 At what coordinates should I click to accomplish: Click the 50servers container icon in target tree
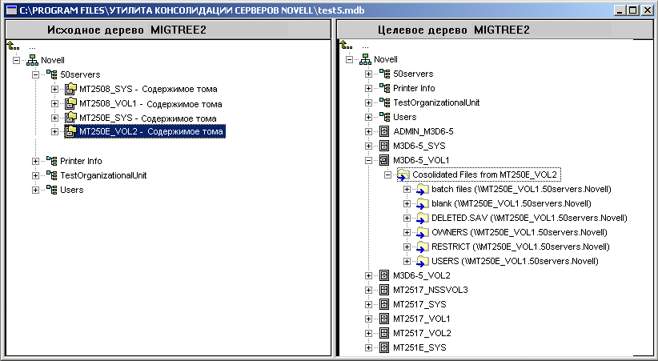[384, 74]
